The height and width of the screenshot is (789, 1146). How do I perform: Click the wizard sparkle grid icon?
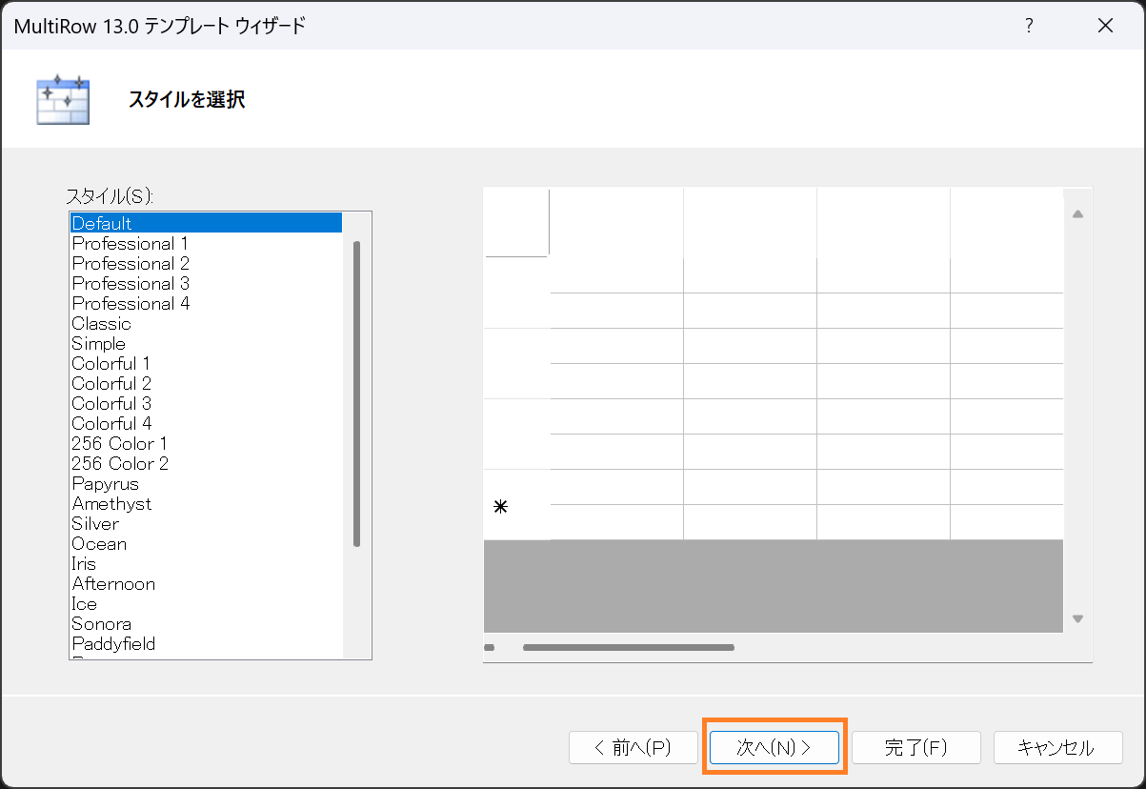coord(63,99)
